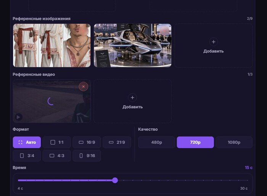Click the 4 с minimum label
This screenshot has height=196, width=267.
click(x=20, y=188)
